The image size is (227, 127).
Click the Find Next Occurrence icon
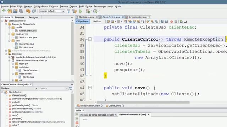134,22
